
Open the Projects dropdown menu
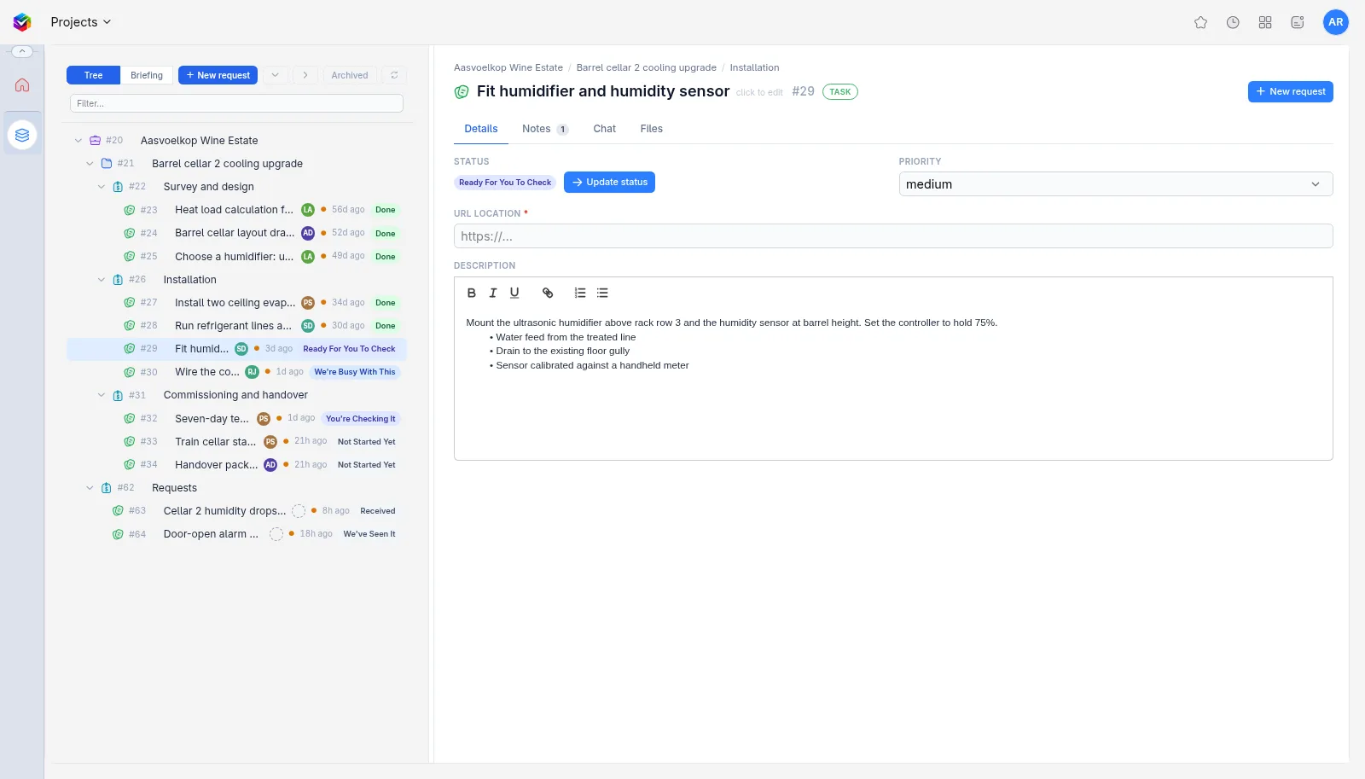click(x=80, y=22)
